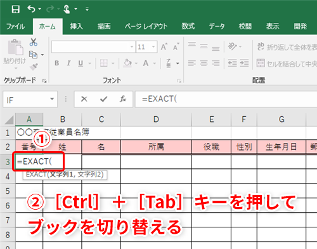This screenshot has height=249, width=317.
Task: Select row 5 header
Action: point(8,191)
